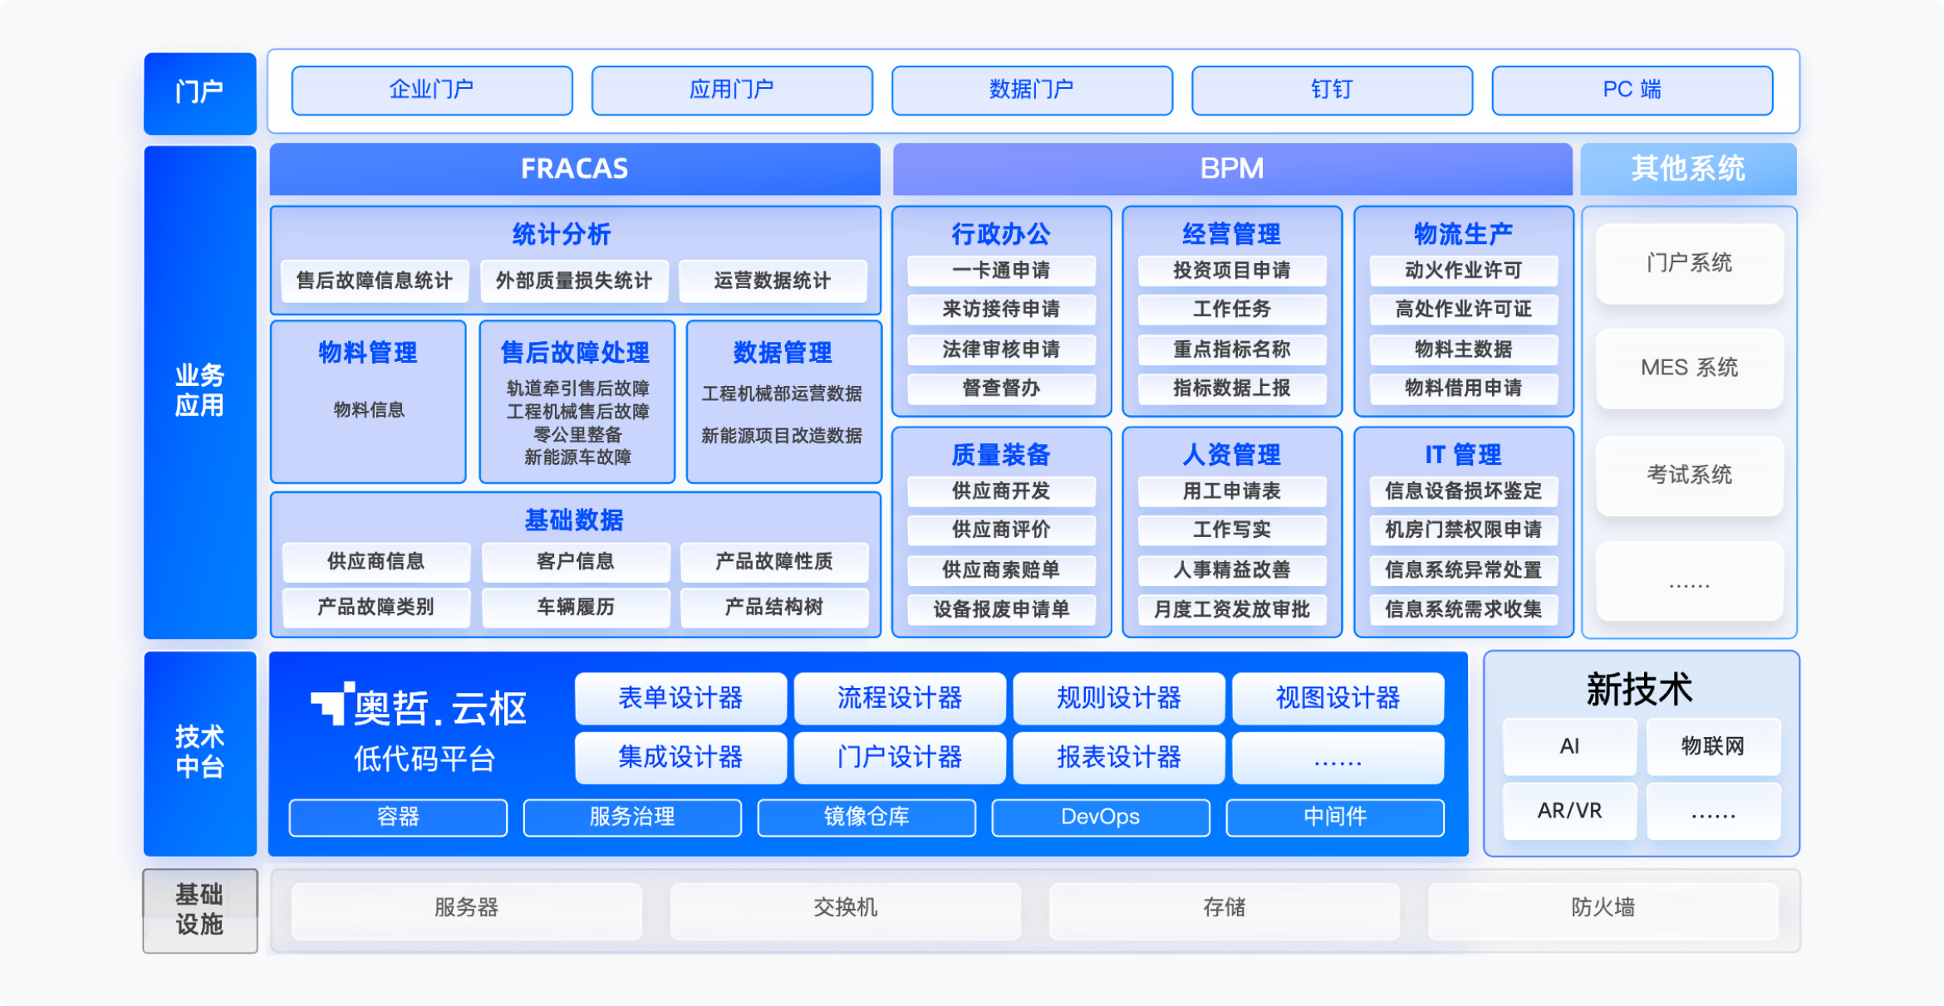Viewport: 1944px width, 1006px height.
Task: Open 督查督办 item
Action: tap(1001, 388)
